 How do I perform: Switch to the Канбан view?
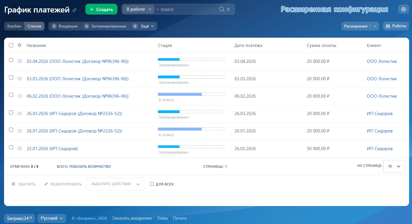tap(14, 26)
